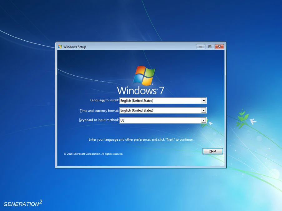The height and width of the screenshot is (211, 282).
Task: Close the Windows Setup window
Action: point(219,47)
